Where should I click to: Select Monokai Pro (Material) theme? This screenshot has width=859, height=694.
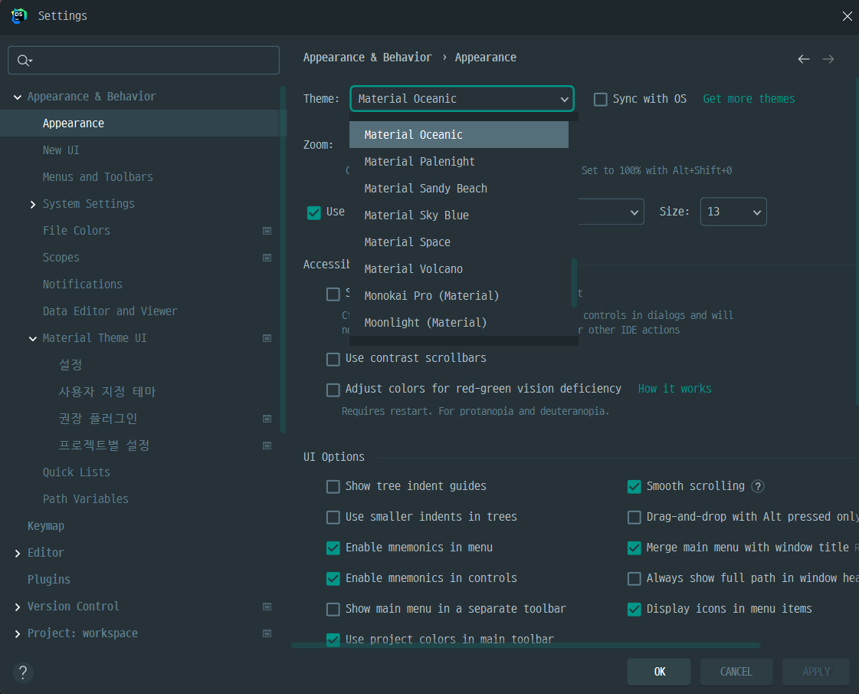click(459, 296)
